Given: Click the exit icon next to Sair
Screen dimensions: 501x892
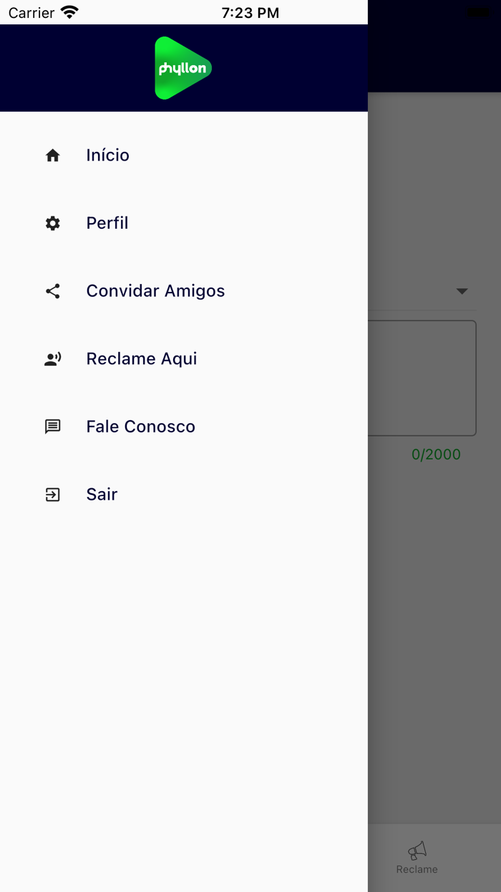Looking at the screenshot, I should (52, 494).
